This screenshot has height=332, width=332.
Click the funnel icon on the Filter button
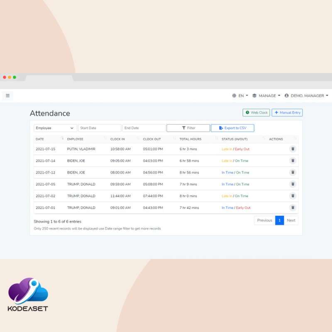click(183, 128)
